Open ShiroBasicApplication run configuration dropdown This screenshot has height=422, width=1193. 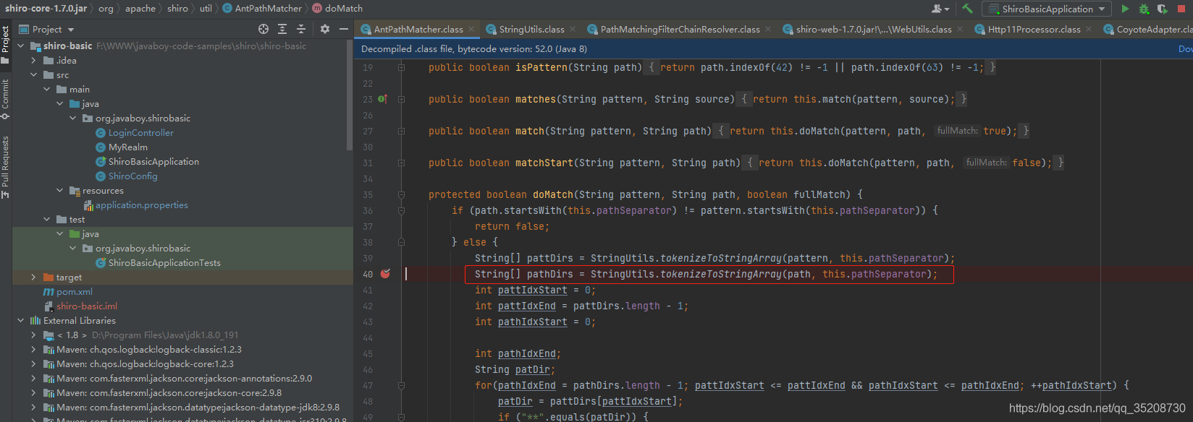click(1047, 9)
